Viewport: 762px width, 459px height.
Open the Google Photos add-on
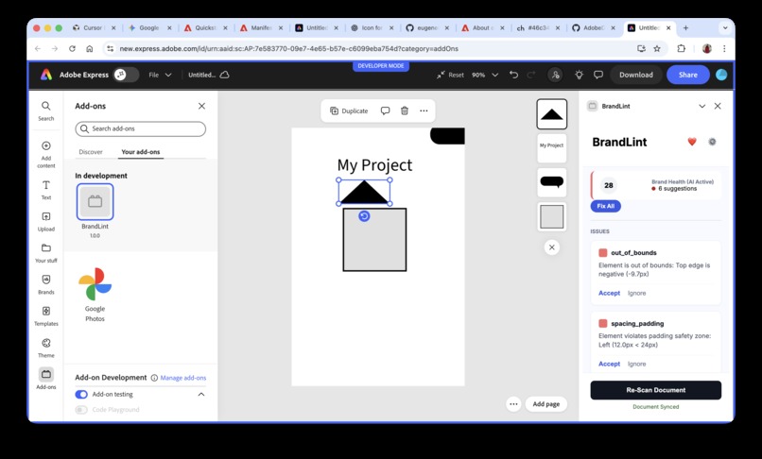click(95, 295)
